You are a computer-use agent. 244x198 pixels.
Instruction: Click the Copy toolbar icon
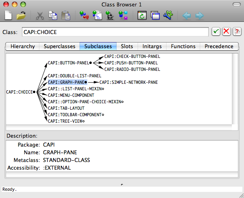point(53,15)
